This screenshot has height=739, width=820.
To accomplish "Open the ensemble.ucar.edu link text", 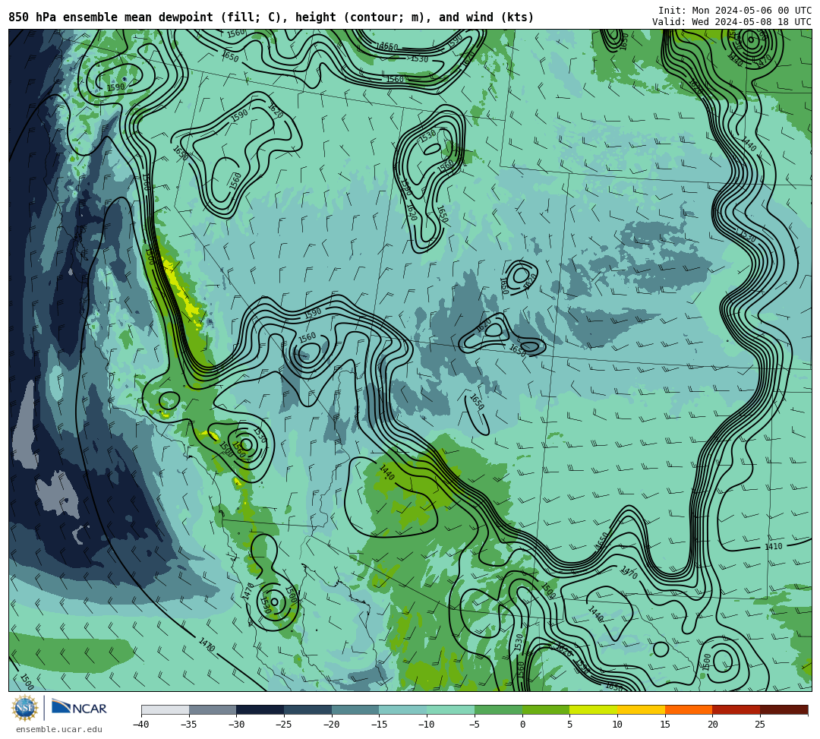I will tap(59, 729).
